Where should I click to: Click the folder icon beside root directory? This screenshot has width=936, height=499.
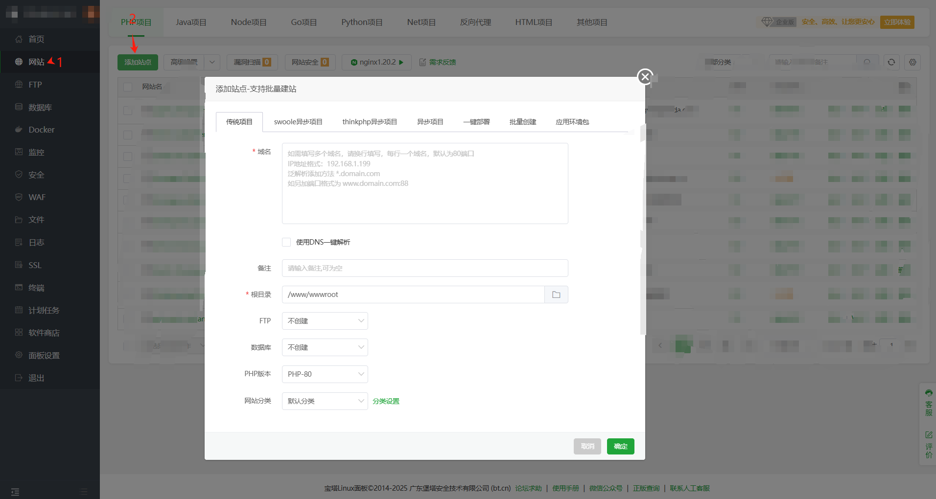click(x=556, y=295)
